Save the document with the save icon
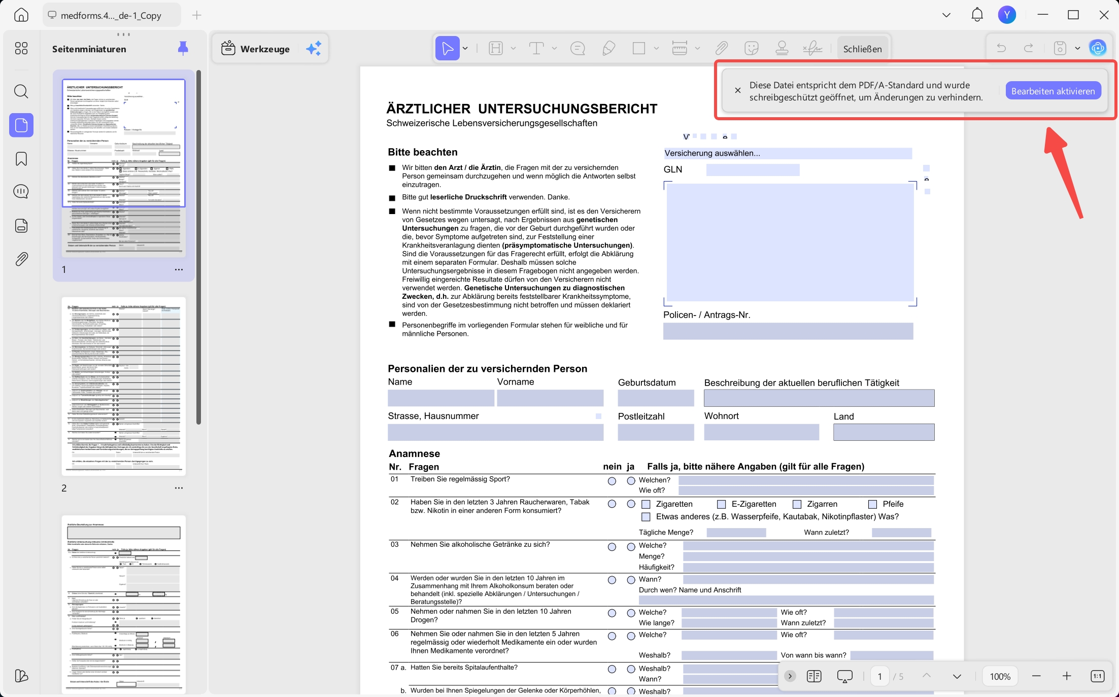Screen dimensions: 1119x697 coord(1060,48)
